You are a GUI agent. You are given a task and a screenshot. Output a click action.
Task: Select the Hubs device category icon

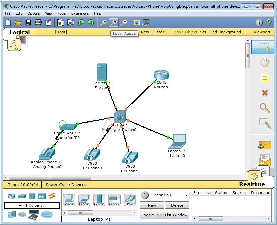click(x=32, y=196)
